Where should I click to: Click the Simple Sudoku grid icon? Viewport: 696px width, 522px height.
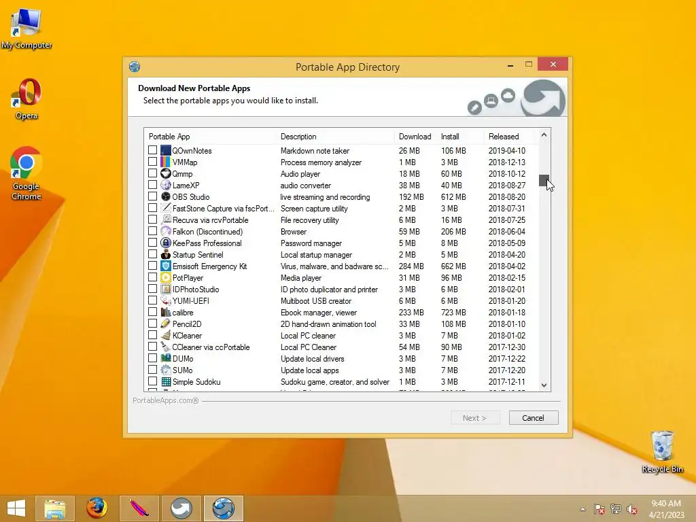pyautogui.click(x=166, y=381)
